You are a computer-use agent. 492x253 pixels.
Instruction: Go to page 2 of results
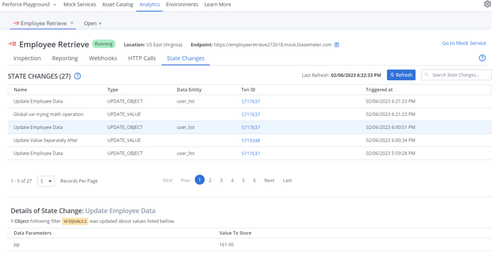210,180
